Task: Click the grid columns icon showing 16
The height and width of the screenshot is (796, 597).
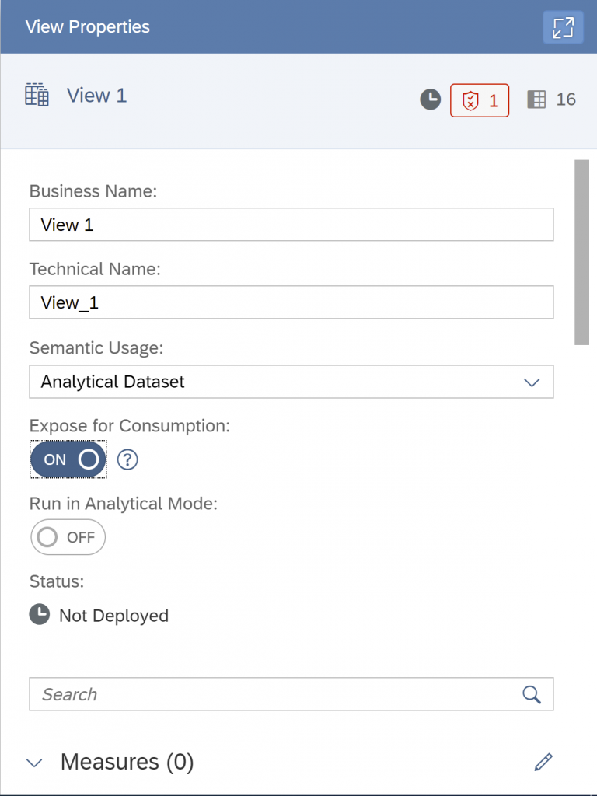Action: (536, 99)
